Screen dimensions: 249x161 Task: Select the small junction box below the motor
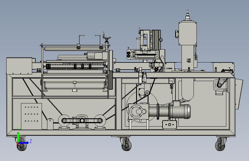click(169, 125)
